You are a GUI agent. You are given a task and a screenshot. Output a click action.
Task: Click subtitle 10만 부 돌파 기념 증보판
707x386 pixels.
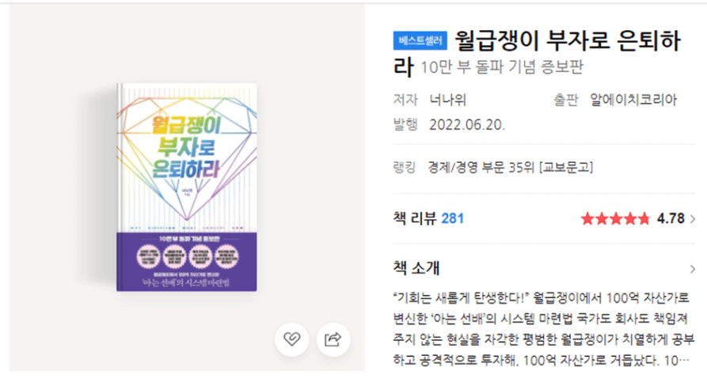coord(502,67)
